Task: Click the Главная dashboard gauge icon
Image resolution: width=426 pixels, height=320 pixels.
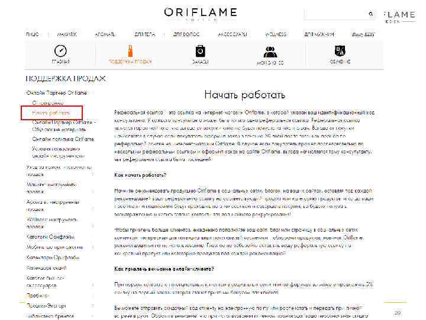Action: (60, 51)
